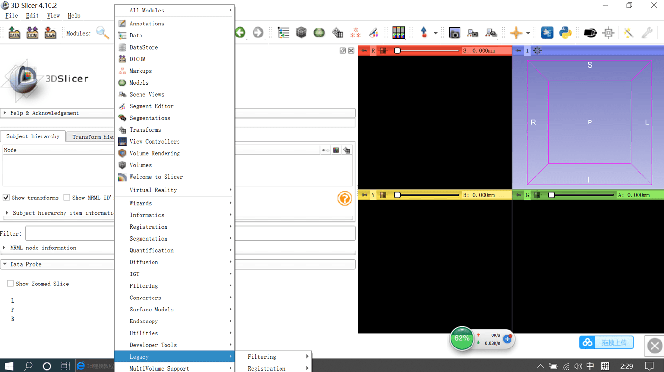Image resolution: width=664 pixels, height=372 pixels.
Task: Click the Save scene toolbar icon
Action: coord(50,33)
